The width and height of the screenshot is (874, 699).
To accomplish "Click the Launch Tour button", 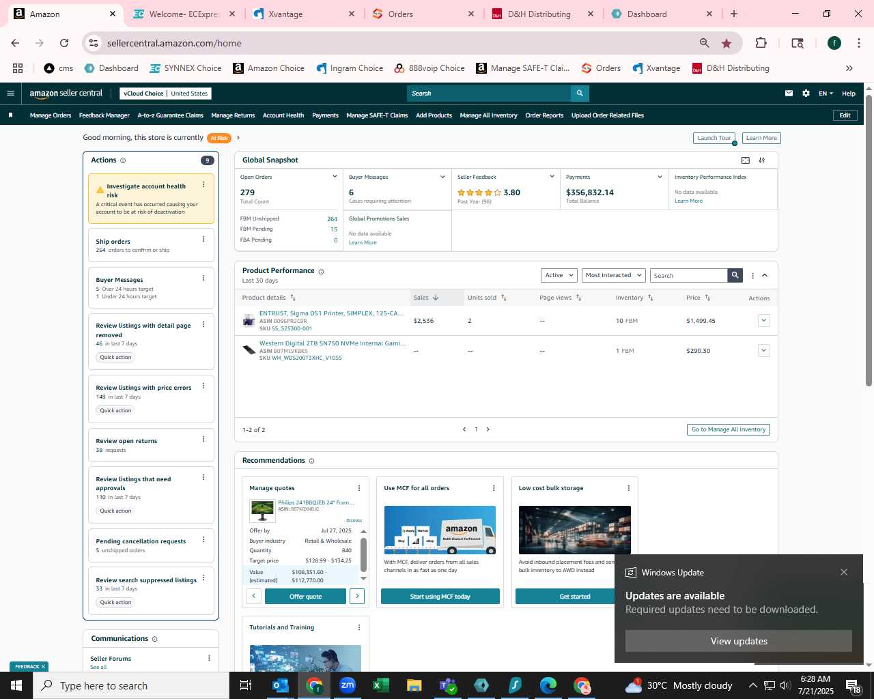I will tap(714, 138).
